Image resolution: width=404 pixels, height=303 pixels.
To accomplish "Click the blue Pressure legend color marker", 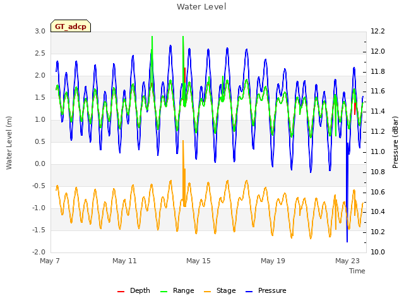I will tap(249, 292).
